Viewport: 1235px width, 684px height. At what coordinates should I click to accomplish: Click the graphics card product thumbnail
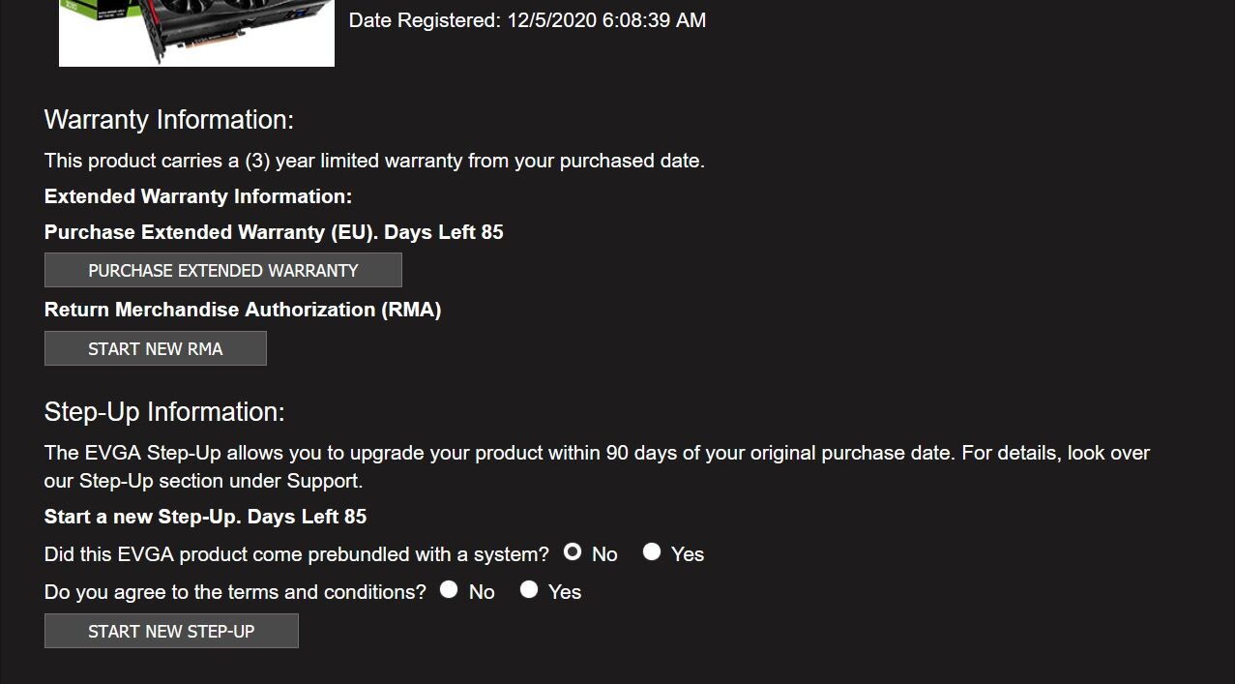click(x=196, y=33)
